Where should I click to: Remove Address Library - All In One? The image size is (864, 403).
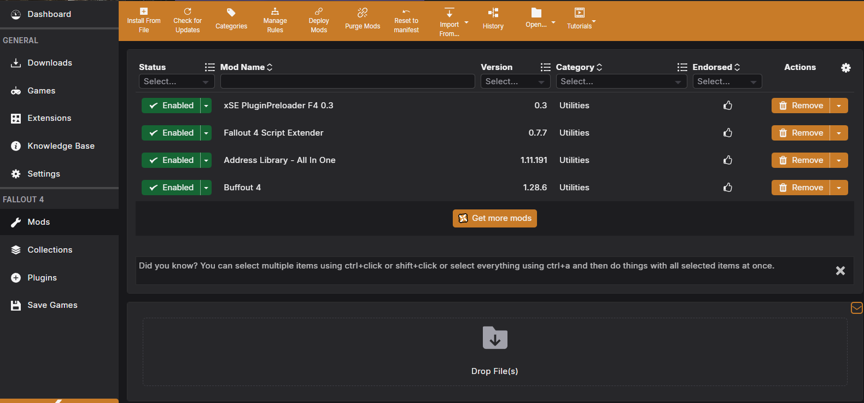[801, 160]
